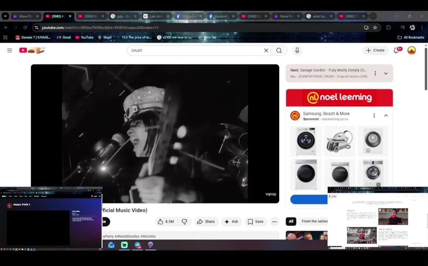This screenshot has width=428, height=266.
Task: Open the YouTube bookmark
Action: tap(84, 37)
